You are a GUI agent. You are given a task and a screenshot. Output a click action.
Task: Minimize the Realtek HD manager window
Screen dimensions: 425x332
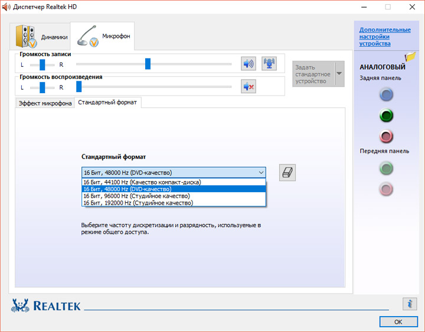point(364,6)
